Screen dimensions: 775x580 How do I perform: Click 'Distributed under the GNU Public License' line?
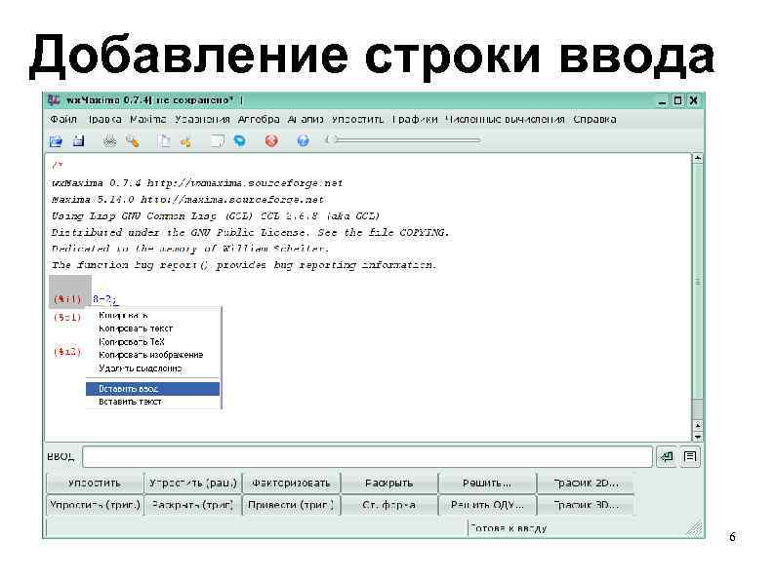point(250,233)
